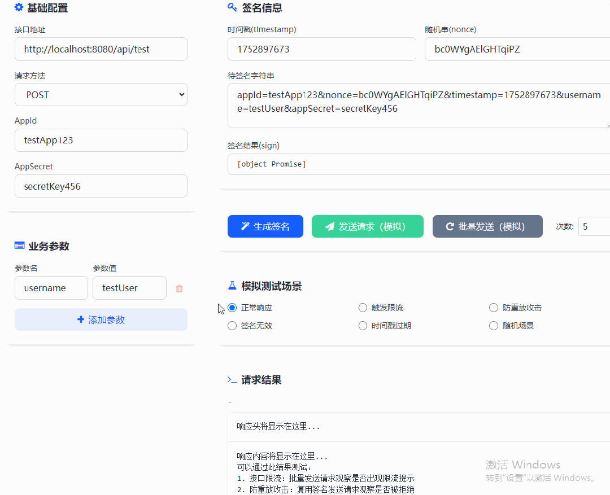Focus the 接口地址 URL field
This screenshot has height=495, width=610.
point(101,49)
